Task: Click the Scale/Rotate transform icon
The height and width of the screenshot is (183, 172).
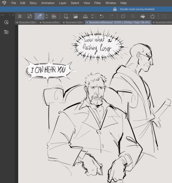Action: coord(152,16)
